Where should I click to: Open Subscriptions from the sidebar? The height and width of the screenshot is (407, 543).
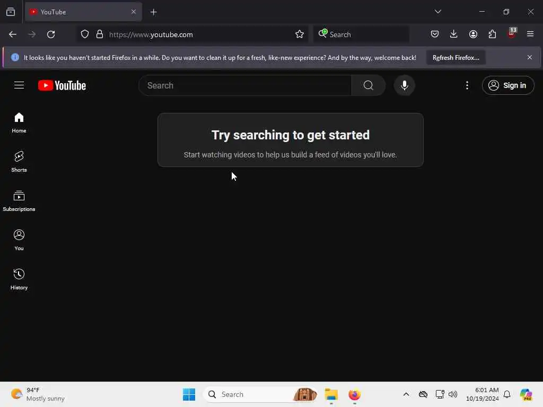19,201
